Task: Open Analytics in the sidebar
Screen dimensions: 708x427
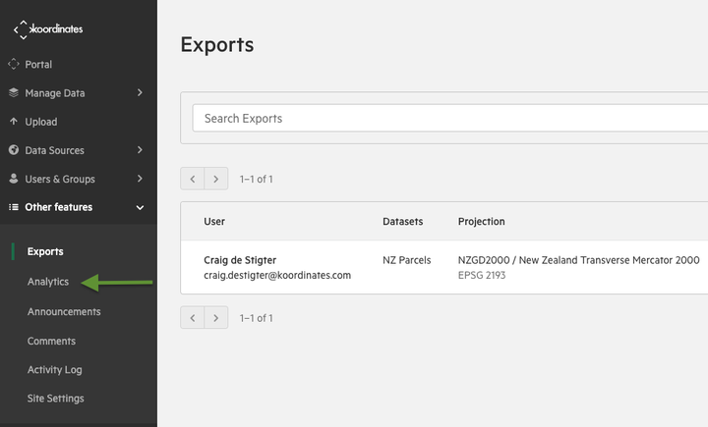Action: pos(48,282)
